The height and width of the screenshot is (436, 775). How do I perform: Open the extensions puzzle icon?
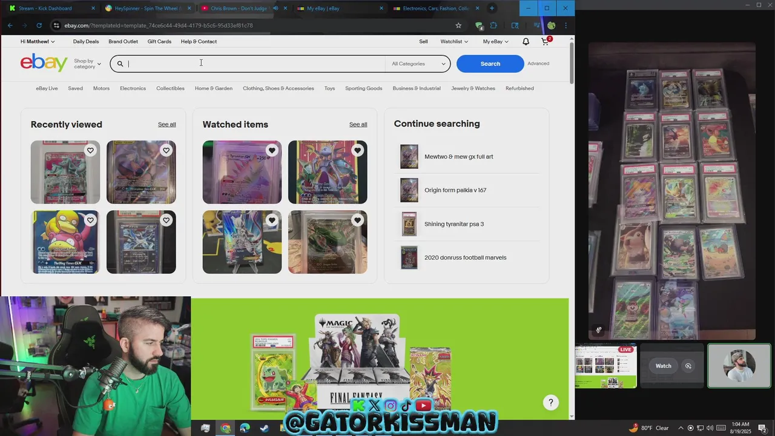[493, 25]
